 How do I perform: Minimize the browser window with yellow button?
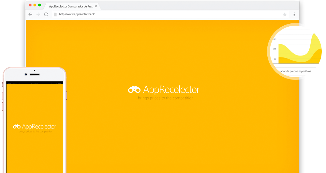[x=35, y=5]
